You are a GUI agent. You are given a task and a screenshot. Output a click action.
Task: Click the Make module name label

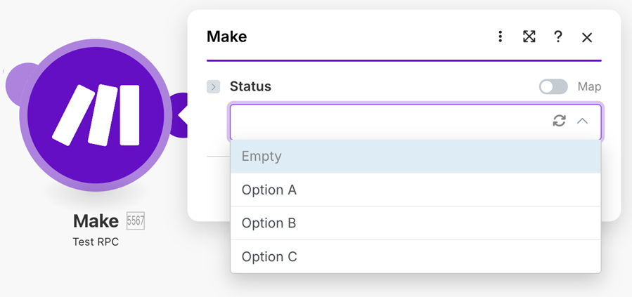point(96,221)
